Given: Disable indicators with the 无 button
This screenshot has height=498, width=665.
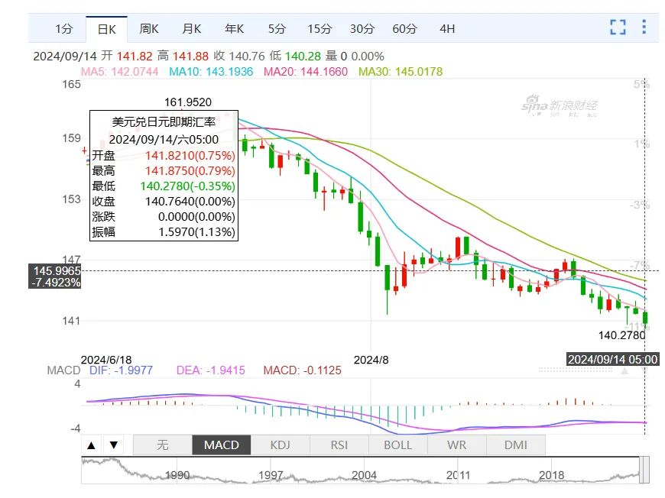Looking at the screenshot, I should click(163, 445).
